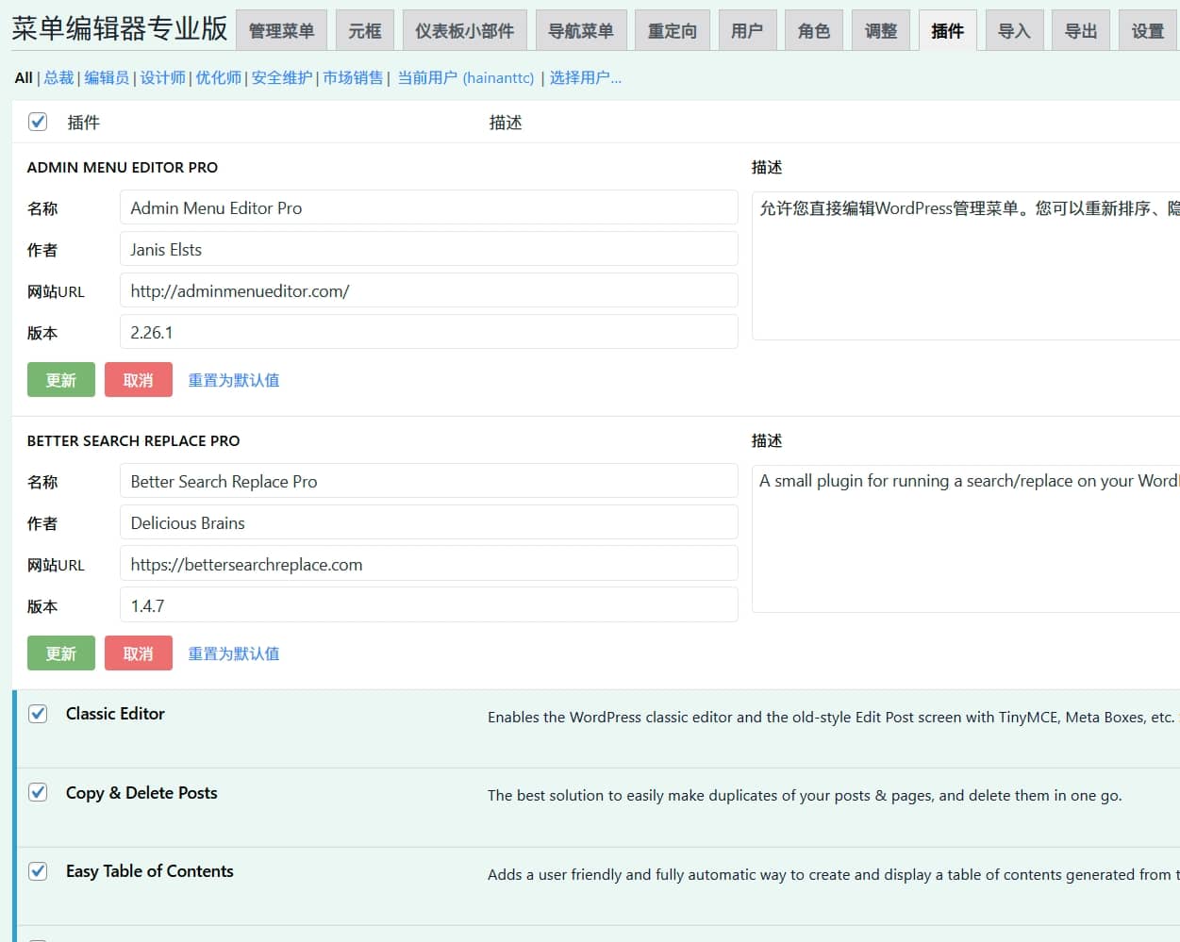Click the Admin Menu Editor Pro name field
The image size is (1180, 942).
pyautogui.click(x=428, y=208)
